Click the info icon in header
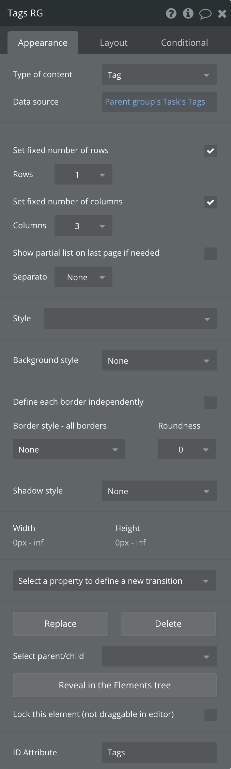Image resolution: width=231 pixels, height=769 pixels. click(188, 13)
